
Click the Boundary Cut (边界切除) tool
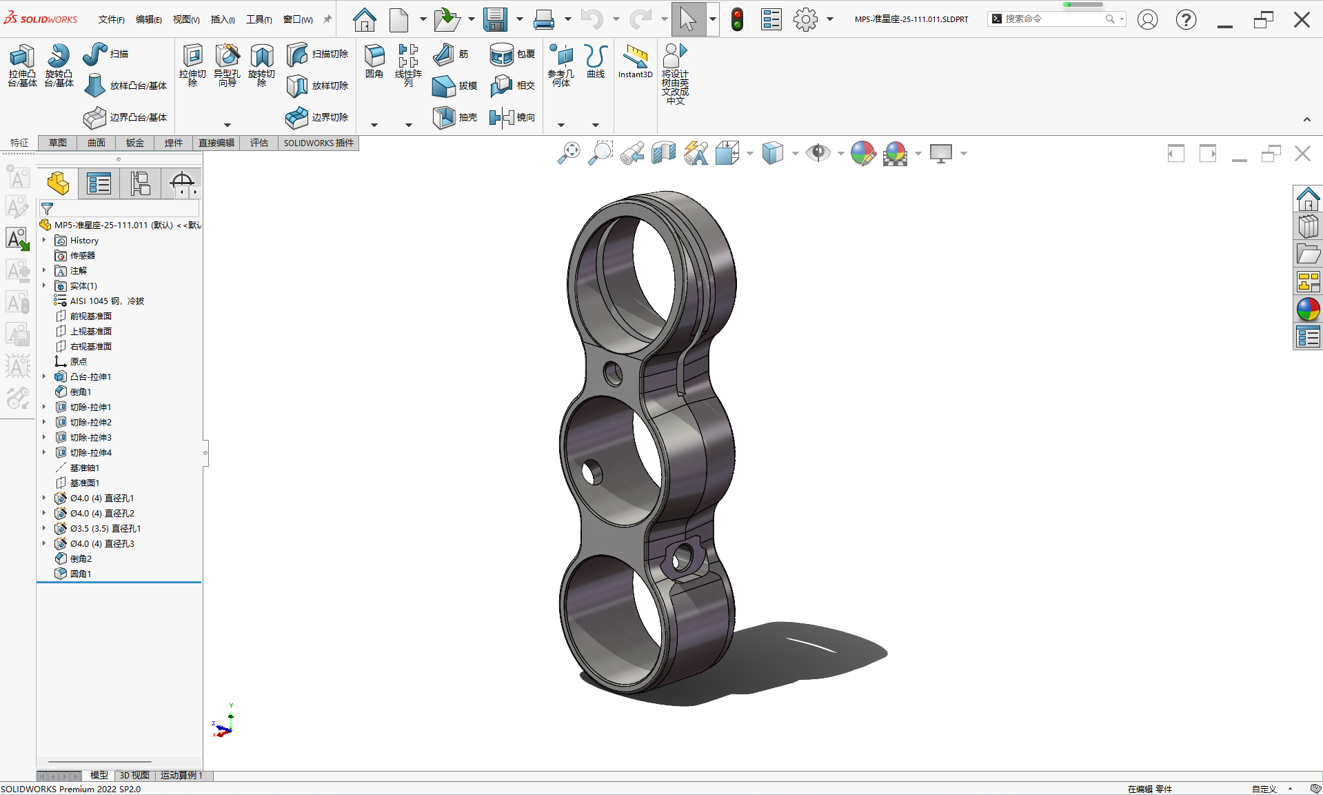click(x=317, y=117)
